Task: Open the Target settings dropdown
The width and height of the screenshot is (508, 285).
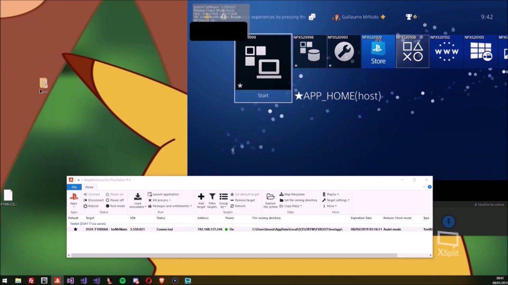Action: point(336,200)
